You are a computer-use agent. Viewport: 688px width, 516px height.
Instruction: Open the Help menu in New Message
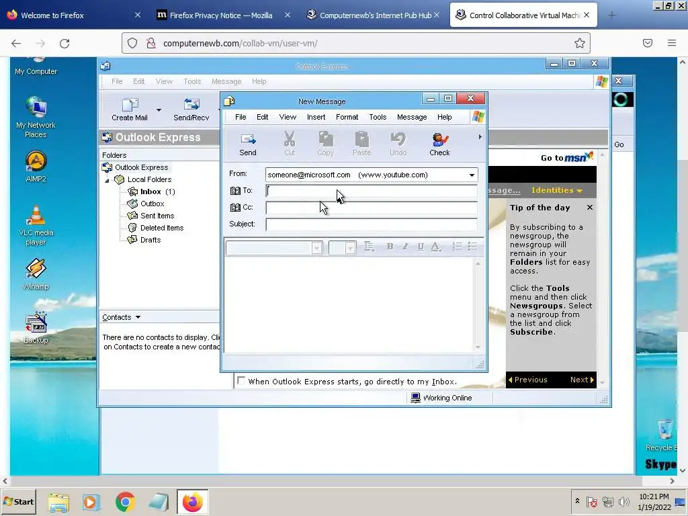point(445,117)
